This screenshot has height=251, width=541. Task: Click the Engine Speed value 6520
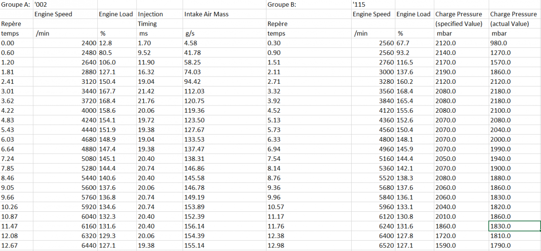373,245
